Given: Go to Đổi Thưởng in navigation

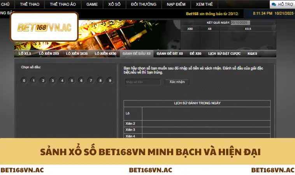Looking at the screenshot, I should click(144, 4).
